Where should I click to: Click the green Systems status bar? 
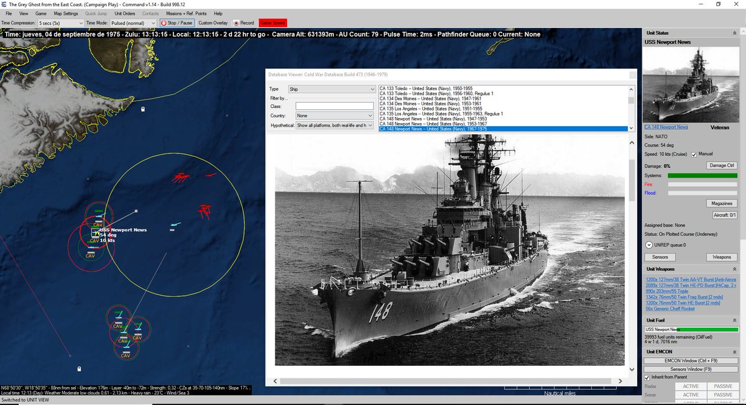[702, 176]
